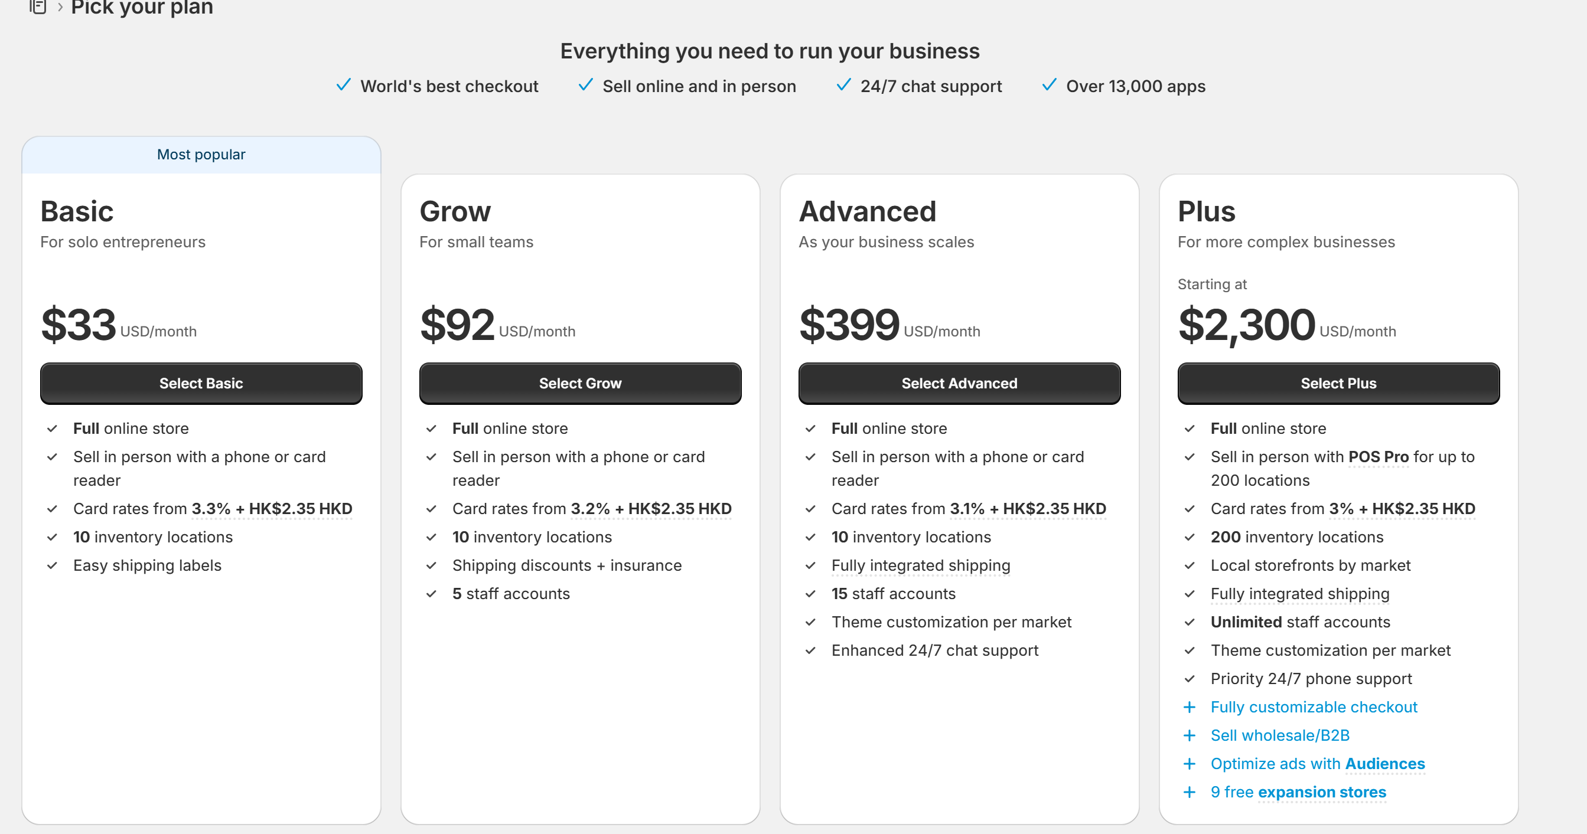Click the plus icon next to 9 free expansion stores
The image size is (1587, 834).
point(1190,792)
